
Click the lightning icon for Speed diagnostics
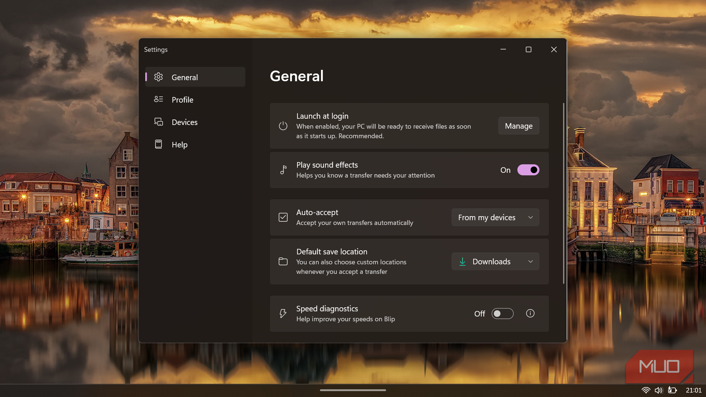point(283,314)
